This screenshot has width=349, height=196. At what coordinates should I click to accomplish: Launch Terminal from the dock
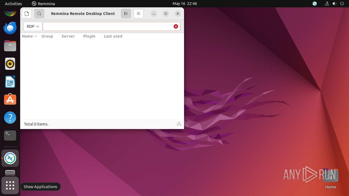10,135
